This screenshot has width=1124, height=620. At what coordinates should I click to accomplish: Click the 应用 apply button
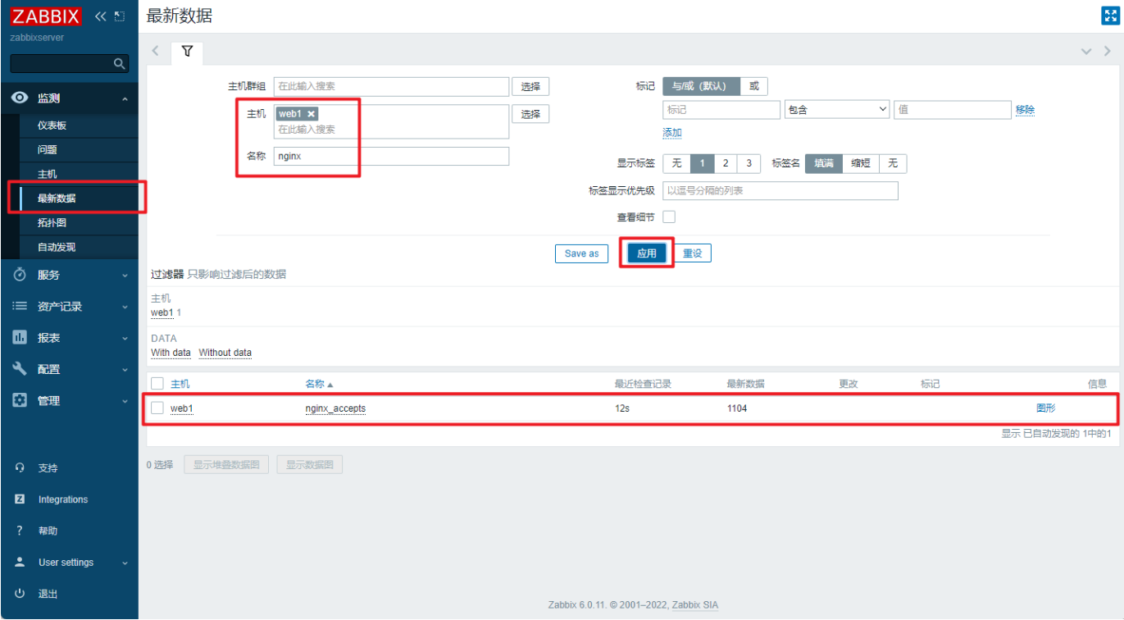pyautogui.click(x=647, y=253)
